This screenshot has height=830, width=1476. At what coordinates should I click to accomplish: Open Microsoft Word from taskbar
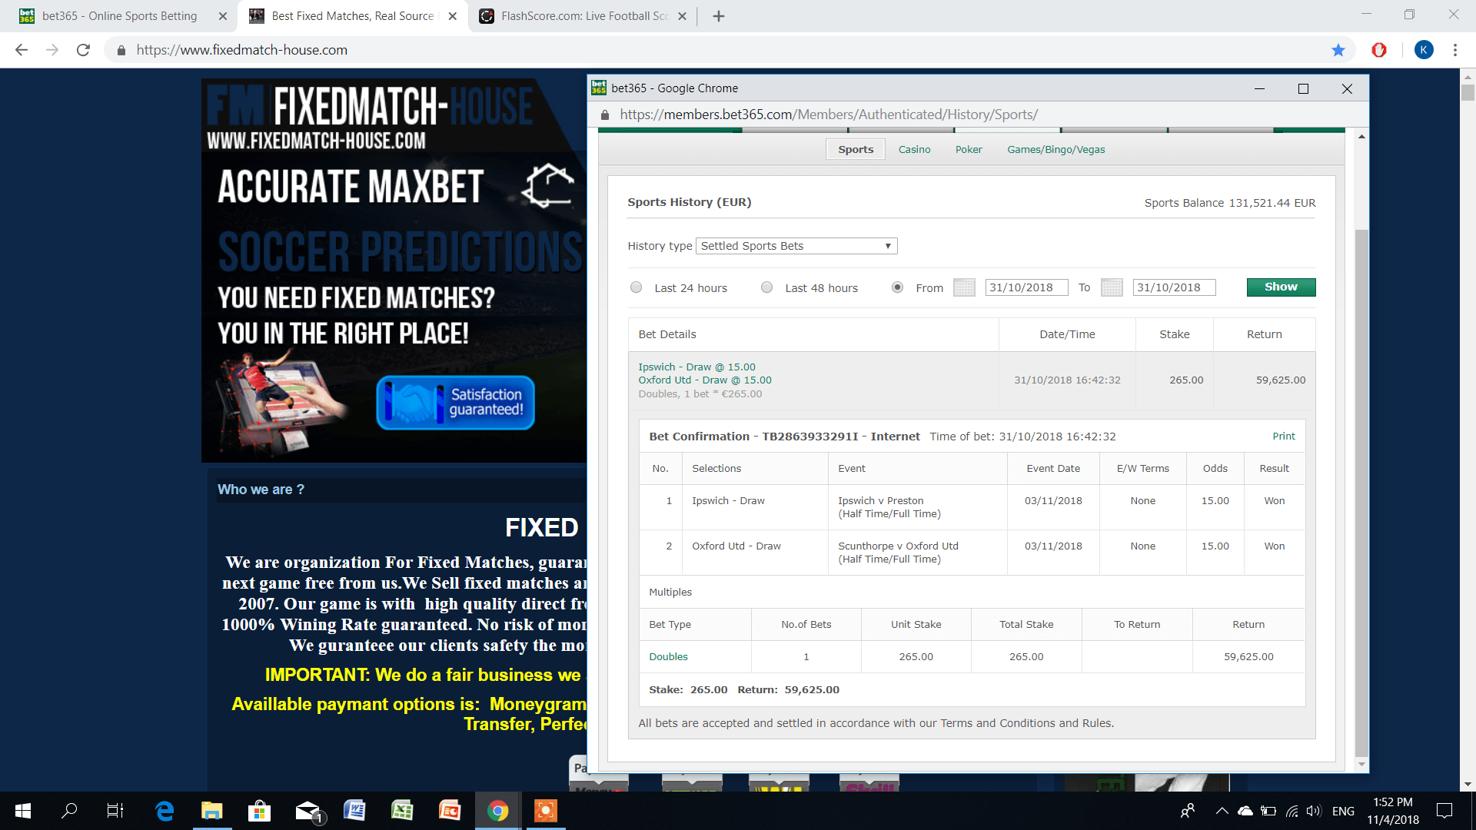coord(354,811)
